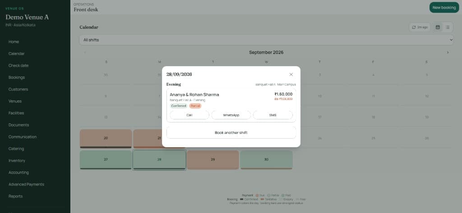Open Venues in the sidebar

point(15,101)
